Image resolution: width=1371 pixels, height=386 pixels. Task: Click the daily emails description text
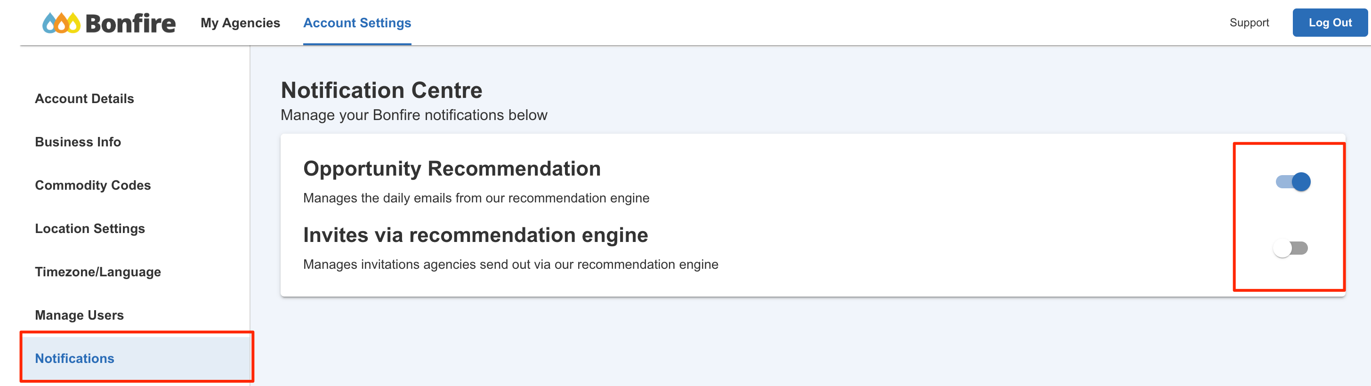[x=476, y=198]
